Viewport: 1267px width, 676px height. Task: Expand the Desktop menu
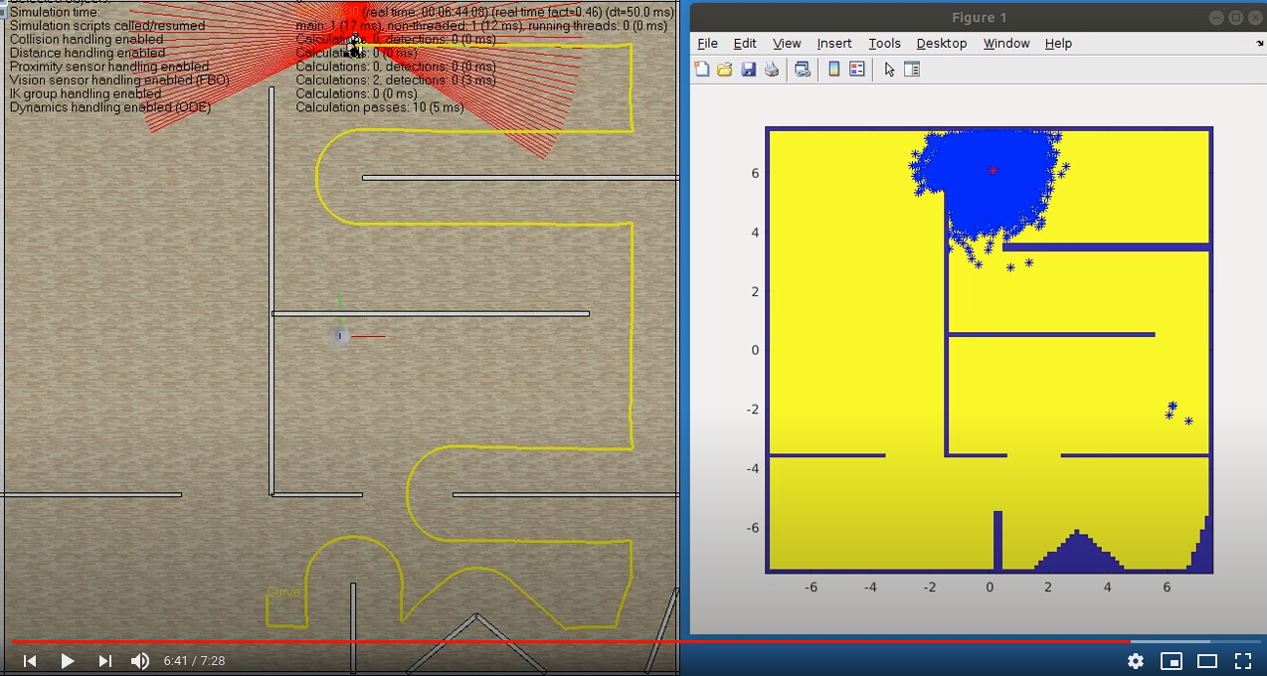[x=941, y=44]
